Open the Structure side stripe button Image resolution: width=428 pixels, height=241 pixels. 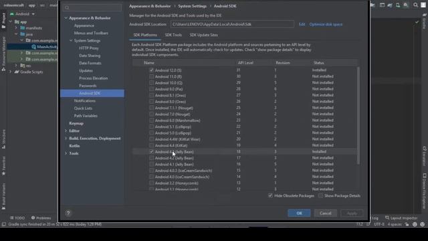click(x=3, y=139)
